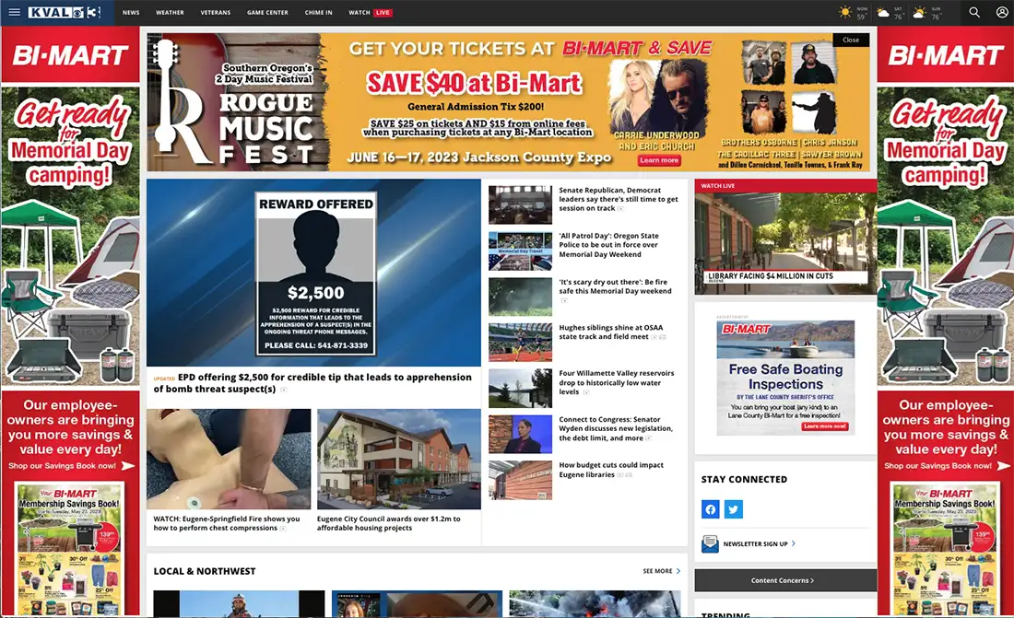Click the sunny current weather icon
This screenshot has width=1014, height=618.
844,12
